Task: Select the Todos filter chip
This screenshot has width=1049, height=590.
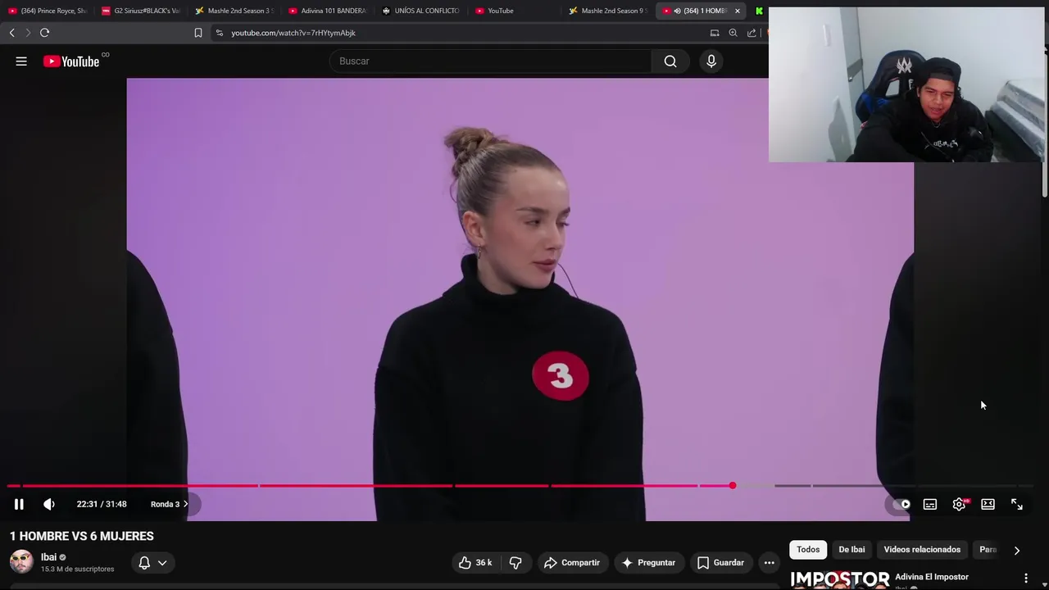Action: [x=808, y=550]
